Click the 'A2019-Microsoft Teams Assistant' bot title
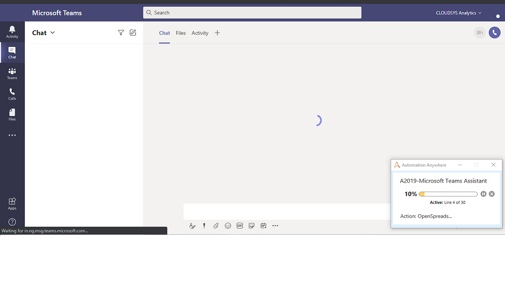This screenshot has width=505, height=284. (x=443, y=181)
